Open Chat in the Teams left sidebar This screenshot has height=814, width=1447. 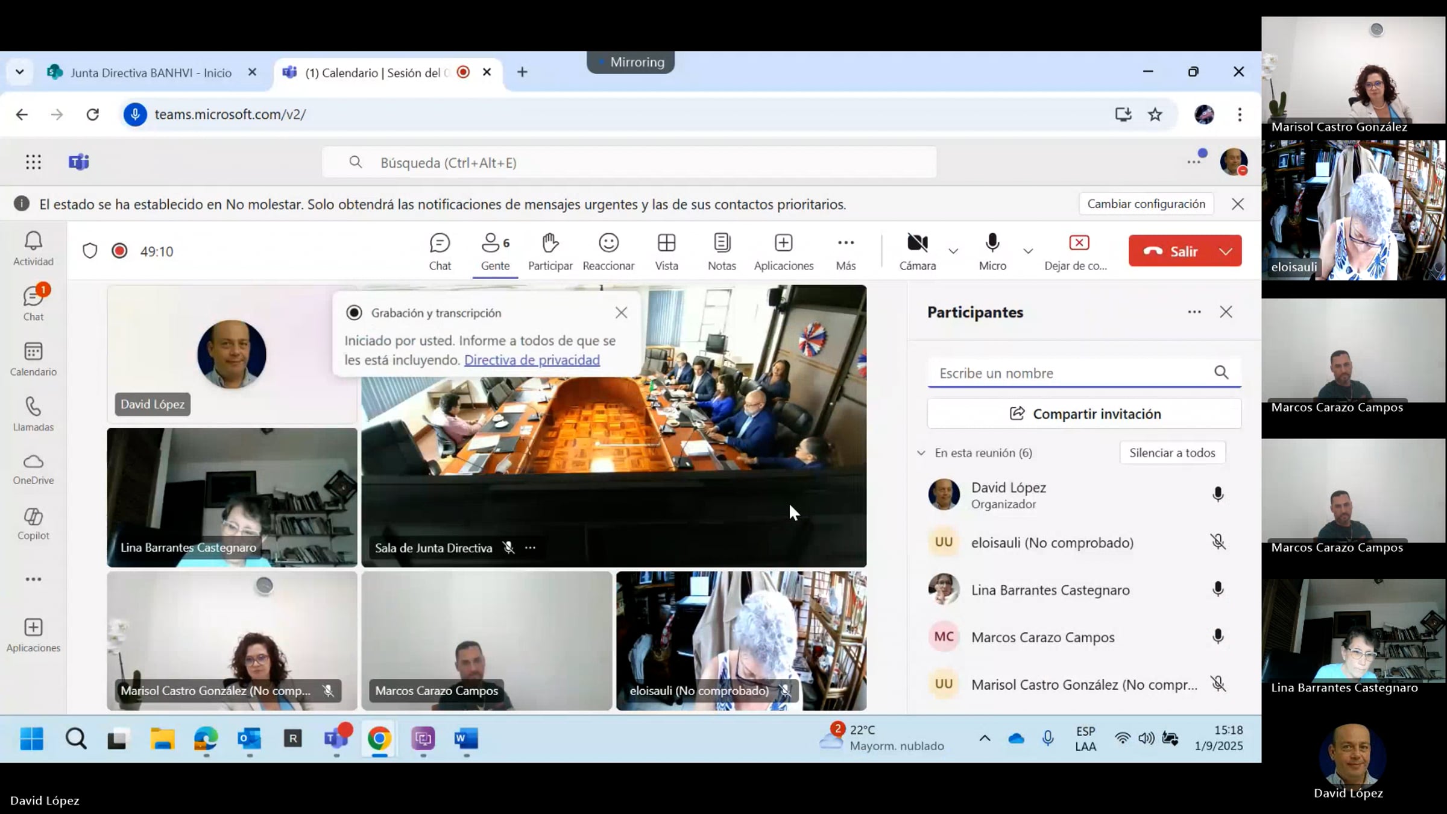pyautogui.click(x=33, y=303)
